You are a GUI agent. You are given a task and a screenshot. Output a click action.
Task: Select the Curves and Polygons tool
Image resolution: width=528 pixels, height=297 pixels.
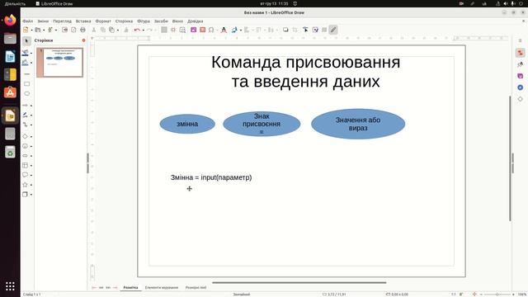[x=26, y=115]
